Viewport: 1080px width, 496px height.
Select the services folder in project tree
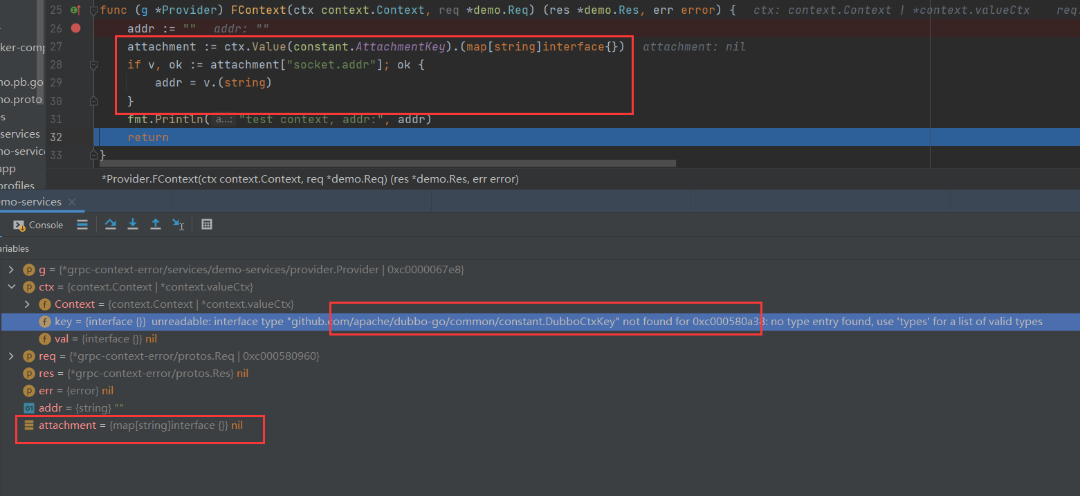click(x=20, y=134)
